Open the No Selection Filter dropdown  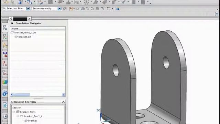pyautogui.click(x=28, y=9)
